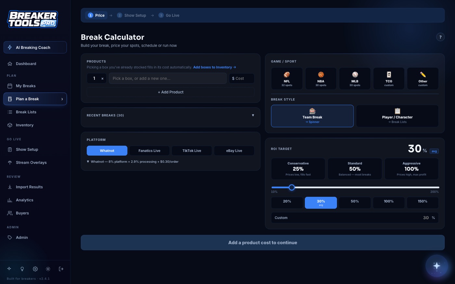
Task: Select the Standard 50% ROI preset
Action: tap(355, 169)
